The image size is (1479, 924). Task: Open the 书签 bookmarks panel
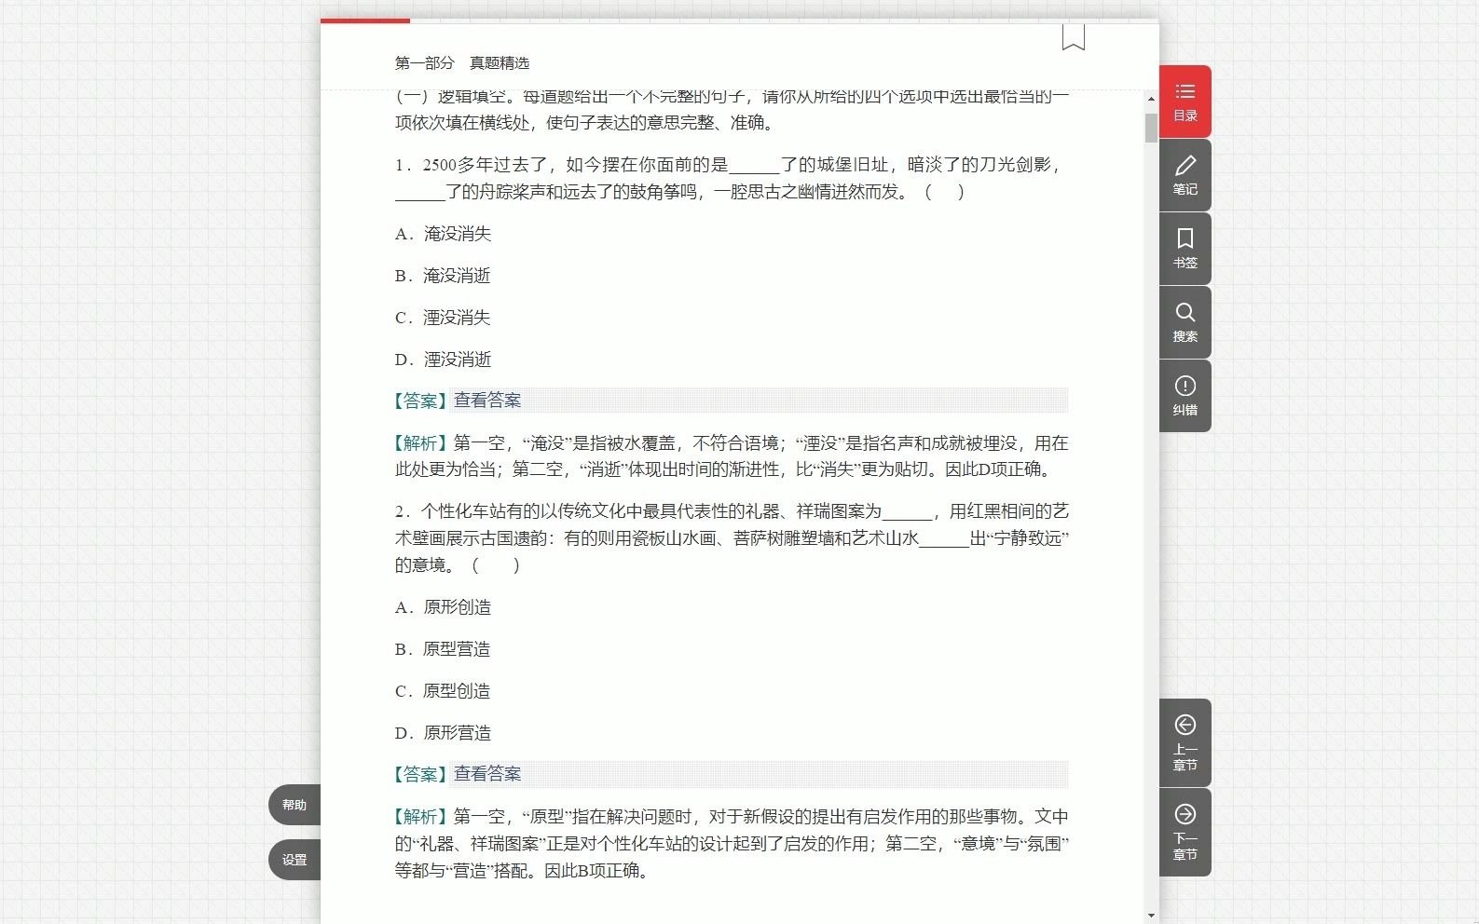(1185, 249)
